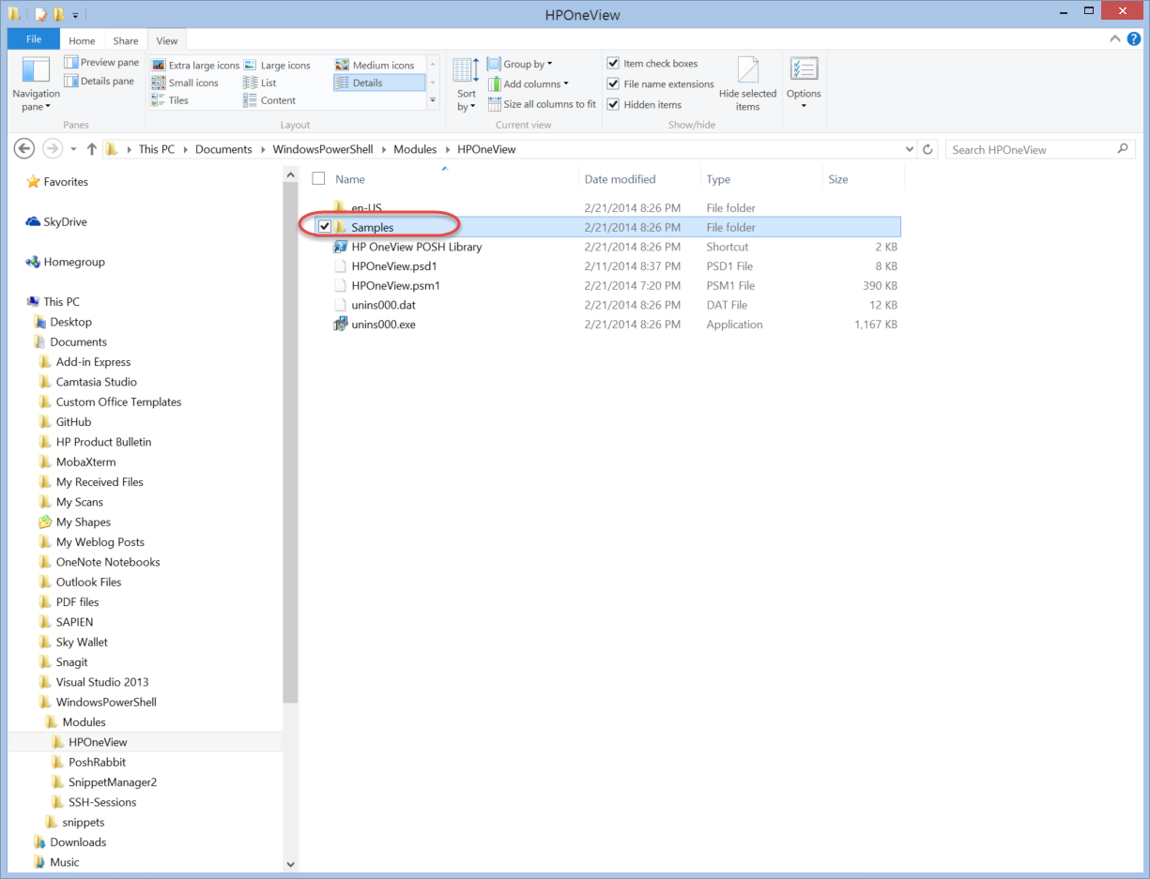Choose Medium icons layout
Image resolution: width=1150 pixels, height=879 pixels.
click(375, 66)
